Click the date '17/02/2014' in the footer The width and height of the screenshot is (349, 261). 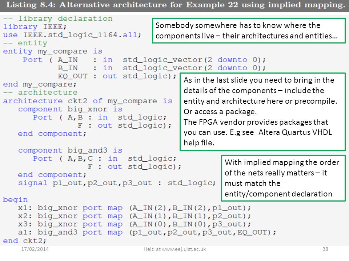[x=35, y=249]
